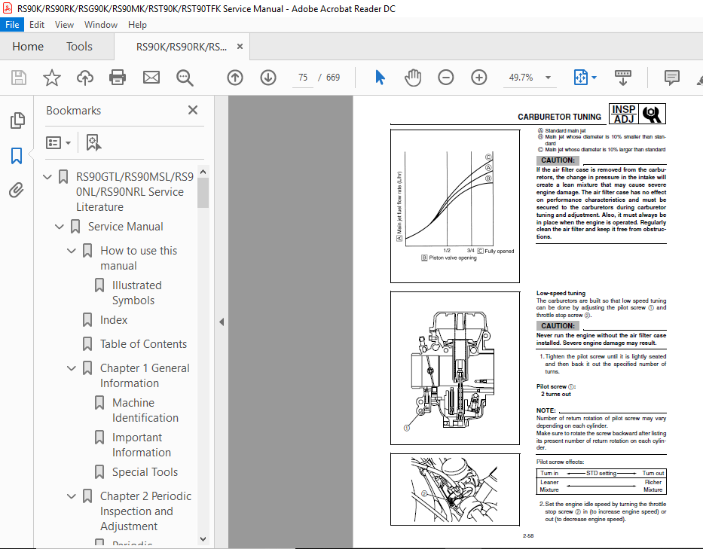The width and height of the screenshot is (703, 549).
Task: Open the scrolling mode download-arrow tool
Action: point(622,78)
